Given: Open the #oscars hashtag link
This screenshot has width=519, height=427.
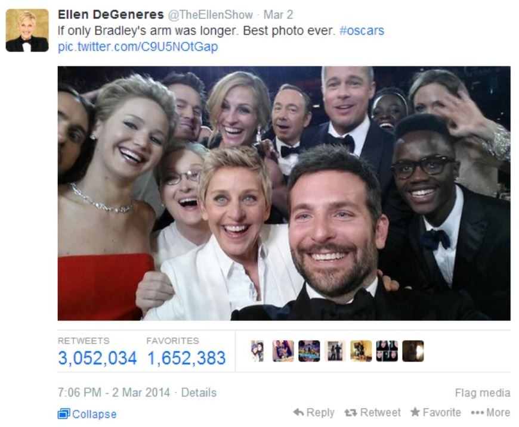Looking at the screenshot, I should point(362,30).
